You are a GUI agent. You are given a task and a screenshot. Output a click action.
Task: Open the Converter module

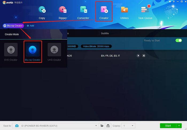(x=83, y=13)
